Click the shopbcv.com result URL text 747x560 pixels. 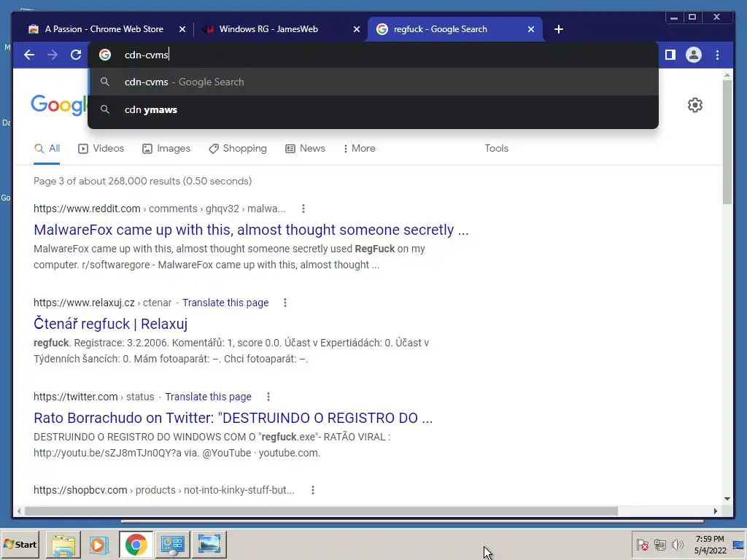[x=164, y=490]
